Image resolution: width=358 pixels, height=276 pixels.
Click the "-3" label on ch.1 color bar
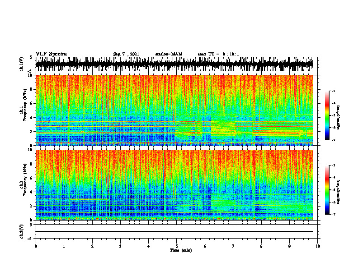point(334,91)
